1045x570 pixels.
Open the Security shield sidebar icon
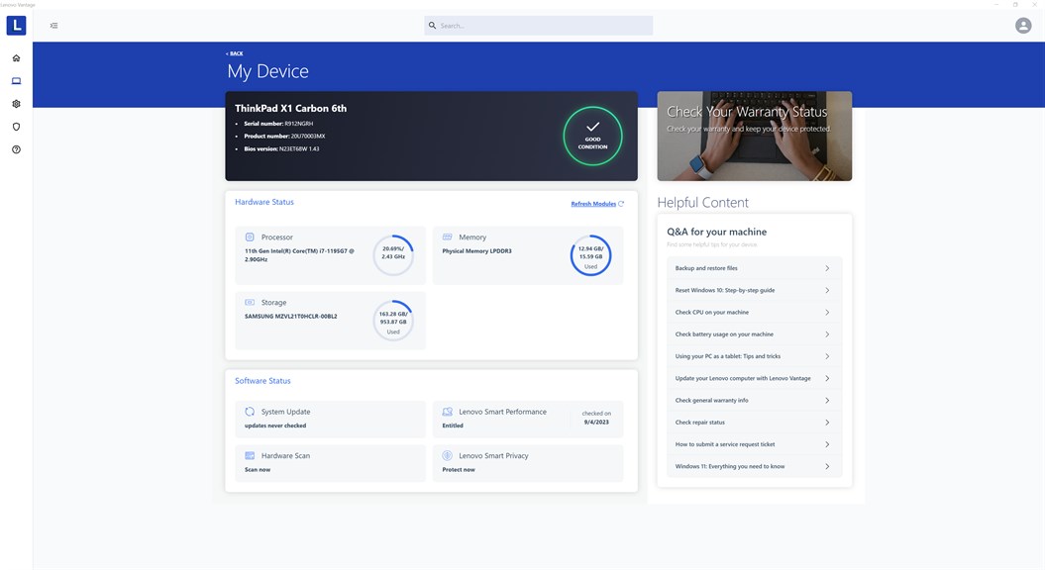pyautogui.click(x=16, y=127)
